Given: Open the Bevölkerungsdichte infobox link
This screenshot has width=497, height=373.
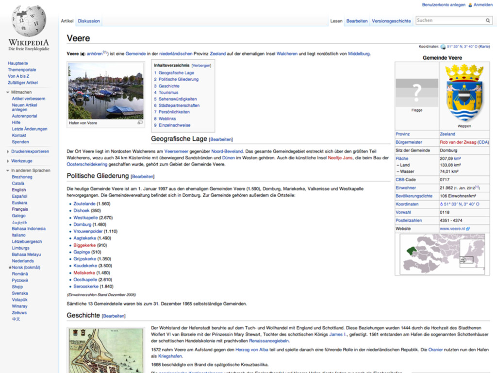Looking at the screenshot, I should tap(414, 196).
